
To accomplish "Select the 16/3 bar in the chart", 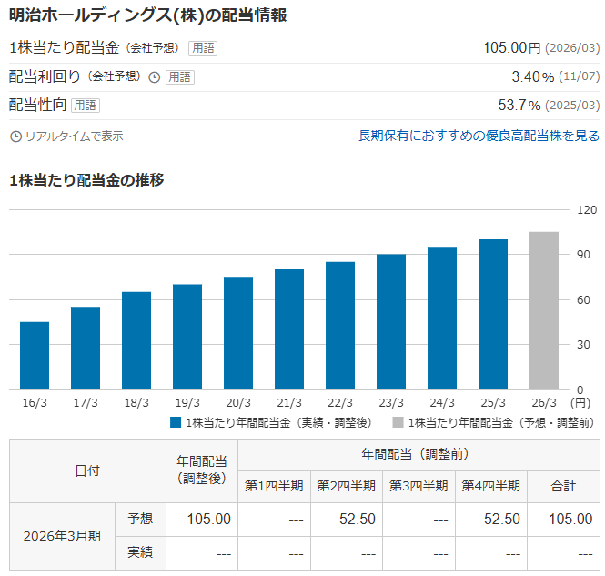I will tap(35, 355).
